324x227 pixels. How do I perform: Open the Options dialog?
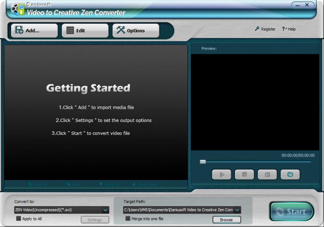click(136, 31)
